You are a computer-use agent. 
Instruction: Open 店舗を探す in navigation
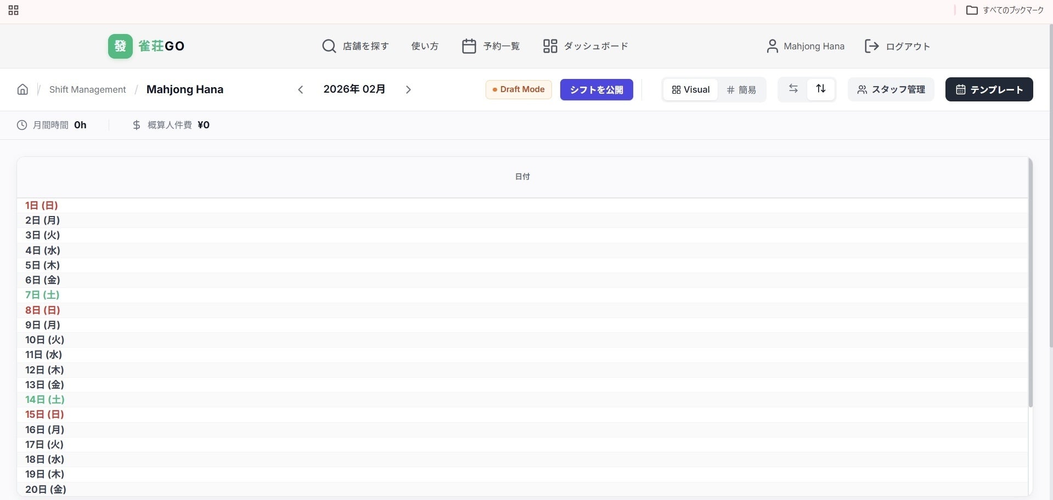[356, 46]
